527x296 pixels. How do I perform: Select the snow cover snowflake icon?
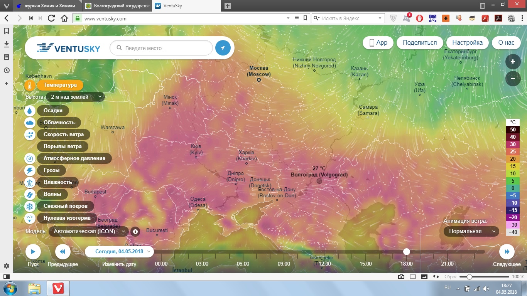(x=30, y=206)
